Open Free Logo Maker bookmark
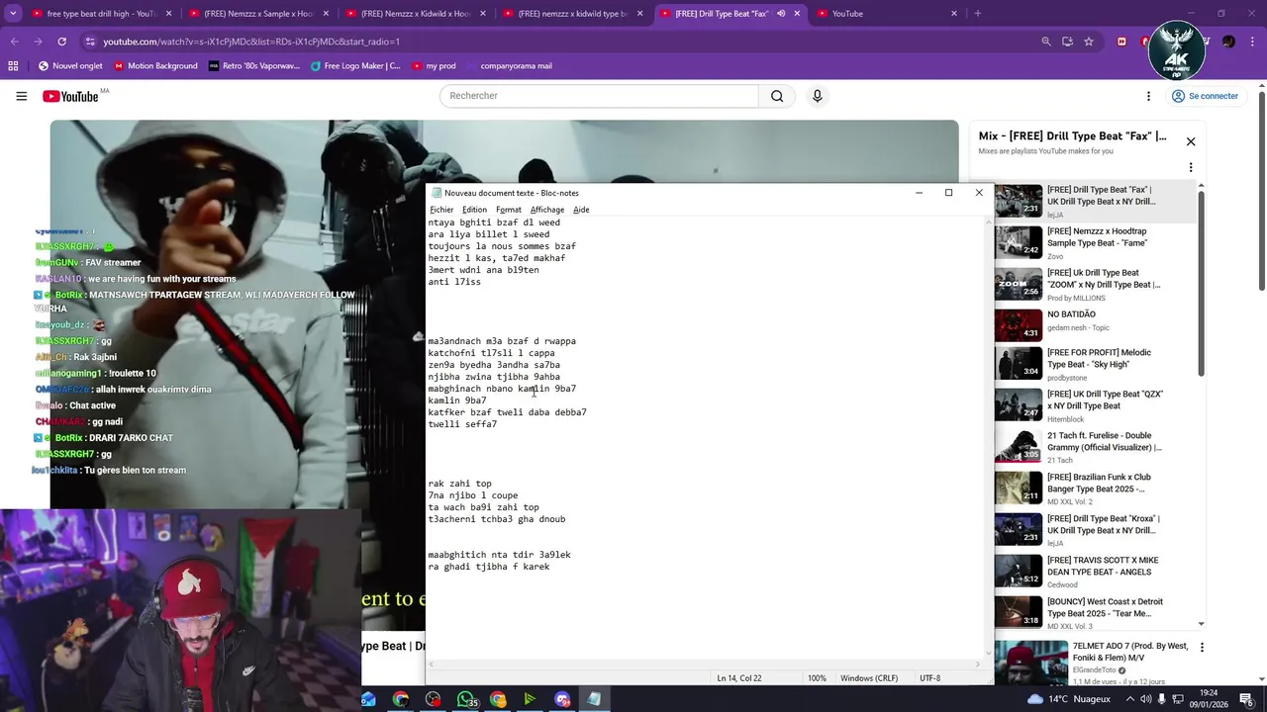The image size is (1267, 712). click(355, 66)
